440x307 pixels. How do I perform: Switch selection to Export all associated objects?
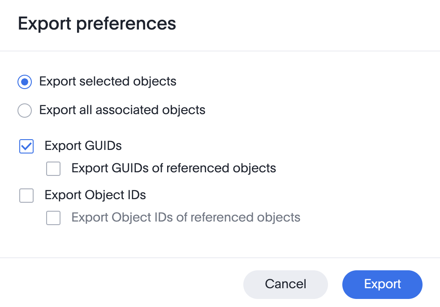click(25, 111)
